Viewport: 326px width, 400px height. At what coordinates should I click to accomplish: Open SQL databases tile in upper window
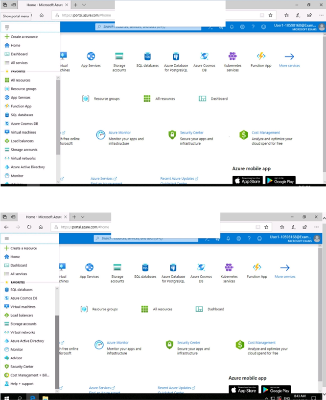147,60
